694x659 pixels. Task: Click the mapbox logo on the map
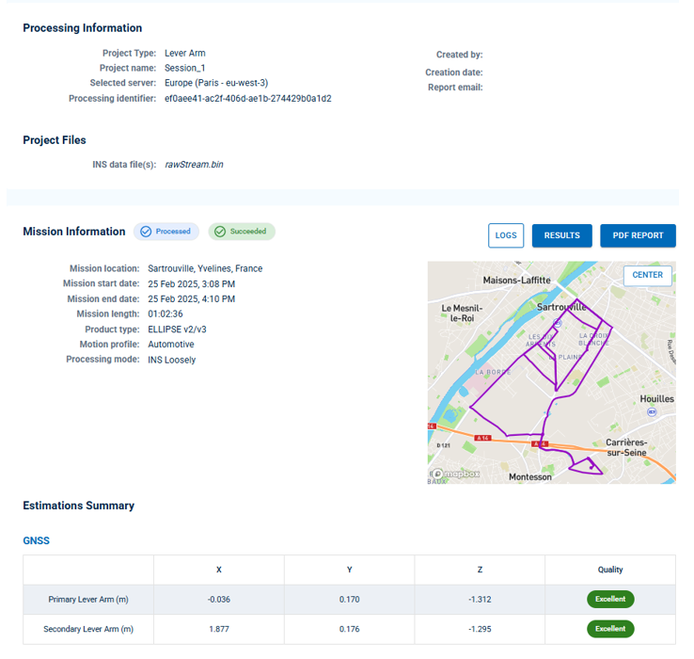coord(455,474)
